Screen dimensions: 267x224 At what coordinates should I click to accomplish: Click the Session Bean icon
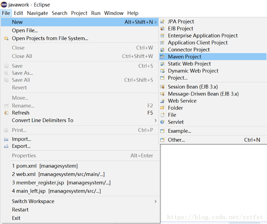click(162, 87)
